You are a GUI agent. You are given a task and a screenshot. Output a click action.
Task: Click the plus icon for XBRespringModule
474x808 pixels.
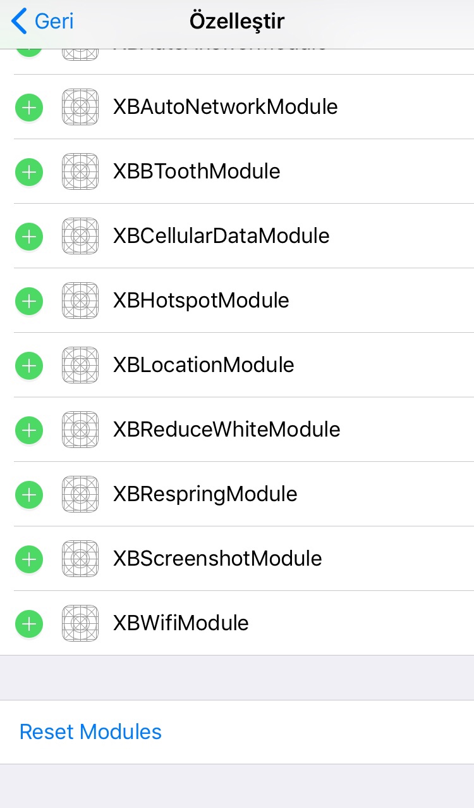28,494
